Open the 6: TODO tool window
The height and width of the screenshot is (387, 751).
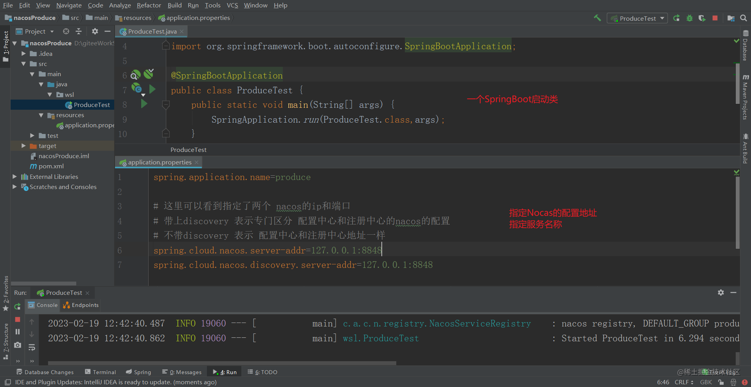point(262,372)
